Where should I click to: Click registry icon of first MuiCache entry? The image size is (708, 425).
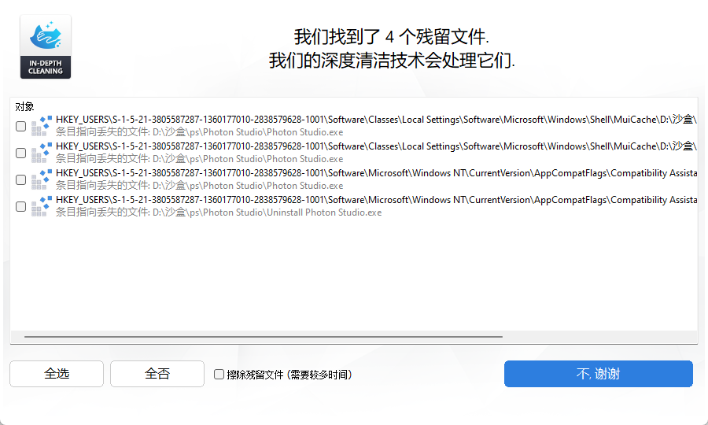[42, 126]
